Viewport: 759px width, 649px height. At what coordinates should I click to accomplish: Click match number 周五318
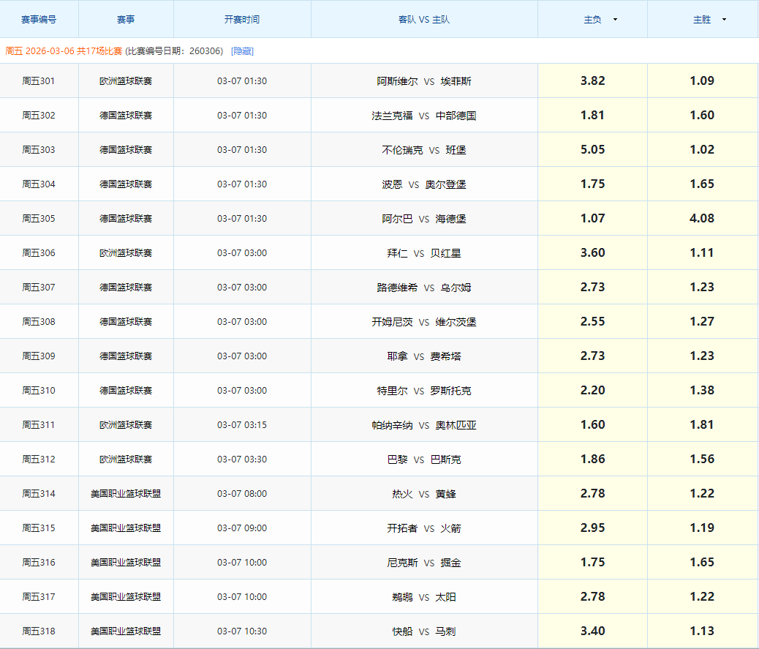coord(39,631)
